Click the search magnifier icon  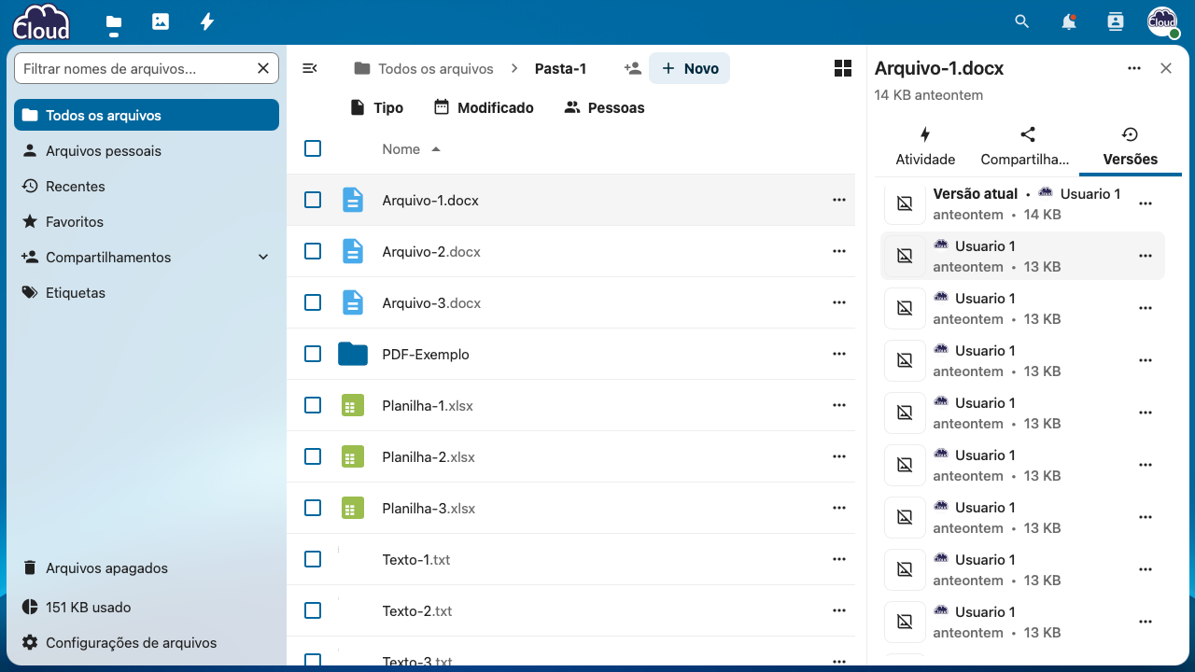pos(1022,21)
